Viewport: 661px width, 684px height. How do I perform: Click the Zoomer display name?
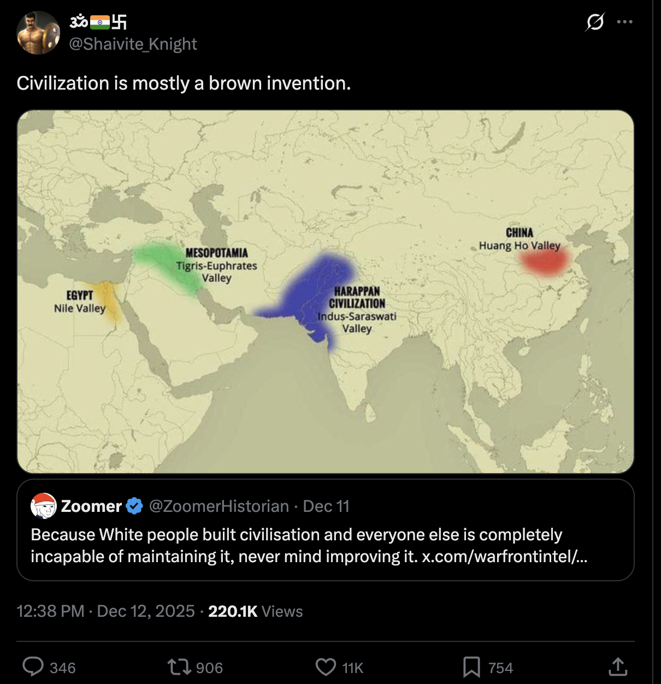point(91,506)
